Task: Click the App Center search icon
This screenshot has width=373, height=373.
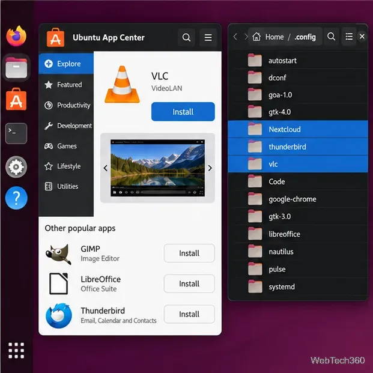Action: tap(186, 37)
